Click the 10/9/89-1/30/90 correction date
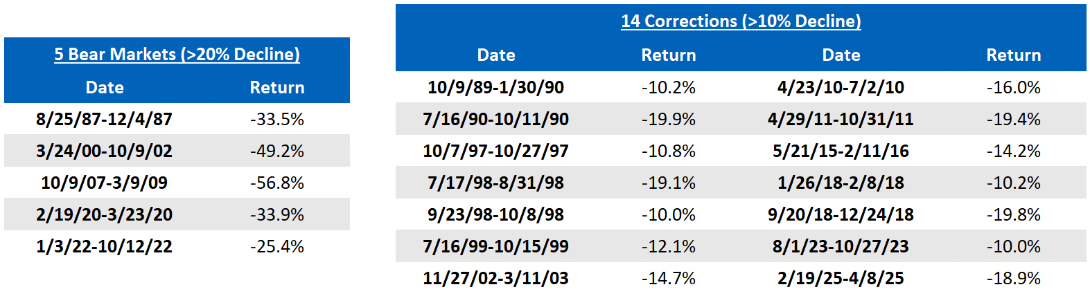The image size is (1090, 296). pyautogui.click(x=495, y=87)
